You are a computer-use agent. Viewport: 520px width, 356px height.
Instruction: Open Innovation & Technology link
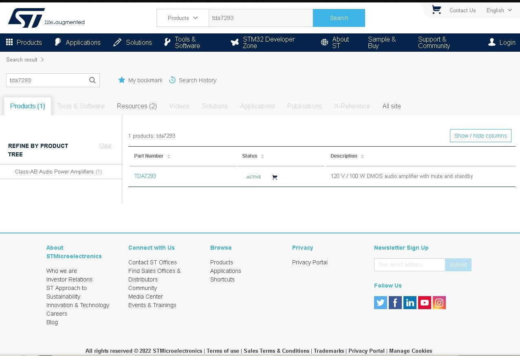78,305
